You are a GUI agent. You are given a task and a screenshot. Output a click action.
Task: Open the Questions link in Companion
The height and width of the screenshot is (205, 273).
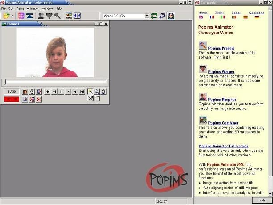(256, 13)
